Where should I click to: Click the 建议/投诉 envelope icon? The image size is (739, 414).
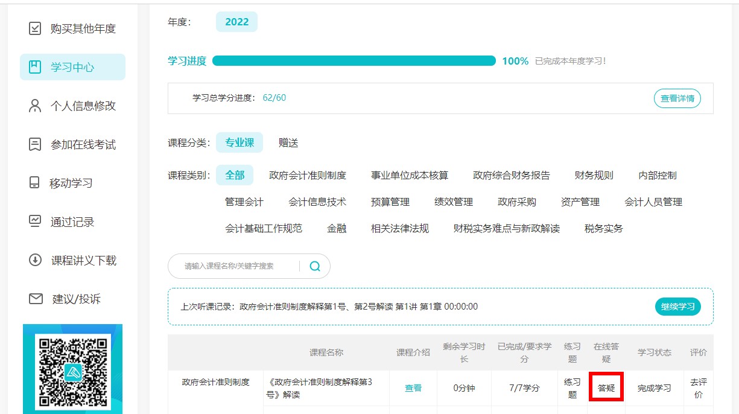coord(36,299)
